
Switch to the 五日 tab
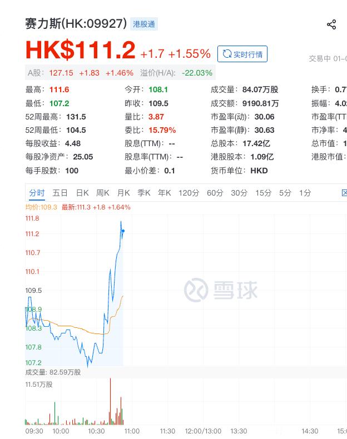[x=60, y=193]
